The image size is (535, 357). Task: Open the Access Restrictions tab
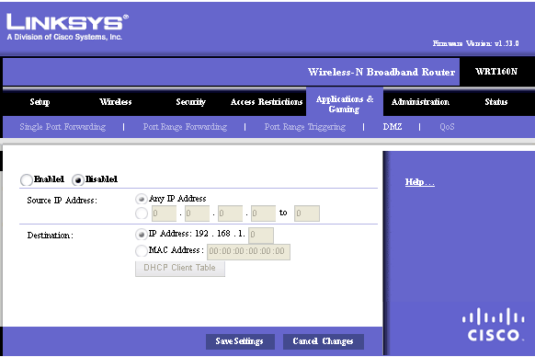tap(267, 102)
